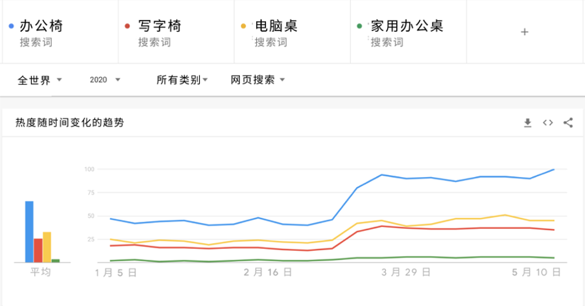This screenshot has height=306, width=585.
Task: Click the green dot beside 家用办公桌
Action: [x=359, y=26]
